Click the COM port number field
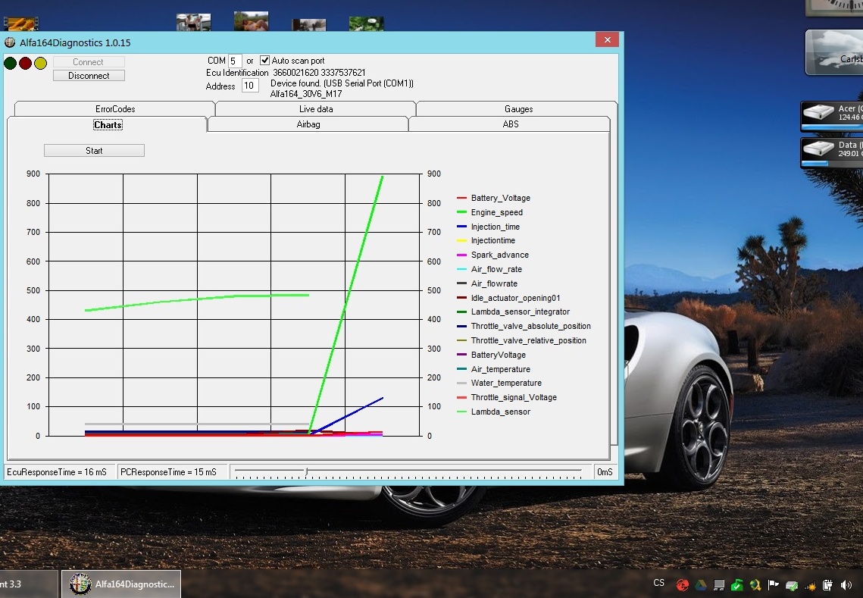 click(x=235, y=61)
